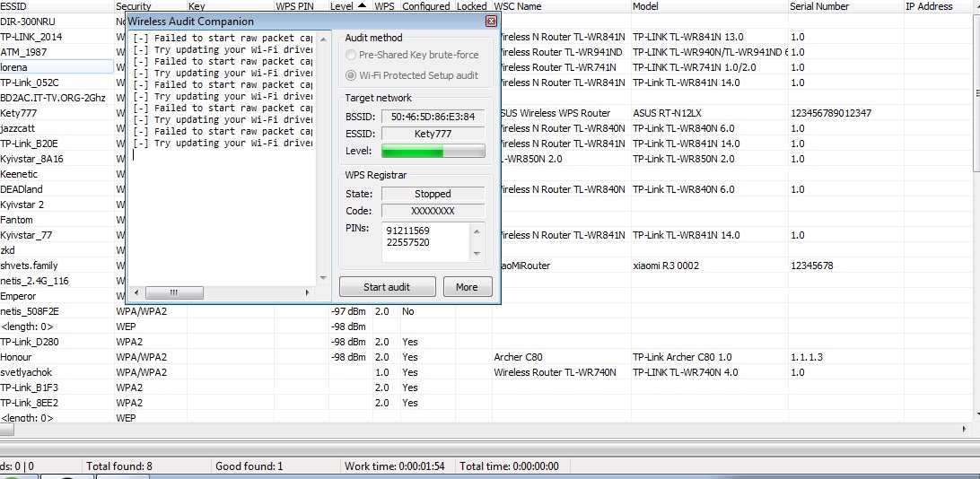Sort the list by ESSID column header
The image size is (980, 479).
pyautogui.click(x=54, y=6)
